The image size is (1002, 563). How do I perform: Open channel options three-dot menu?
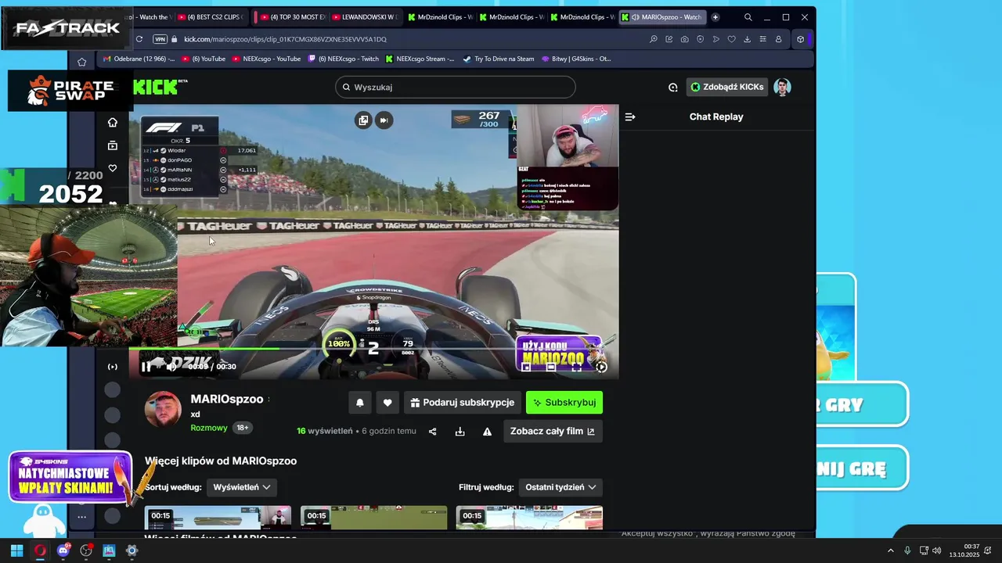click(269, 399)
